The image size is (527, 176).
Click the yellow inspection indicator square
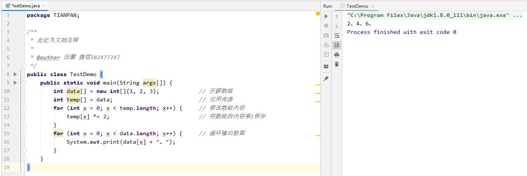tap(318, 14)
